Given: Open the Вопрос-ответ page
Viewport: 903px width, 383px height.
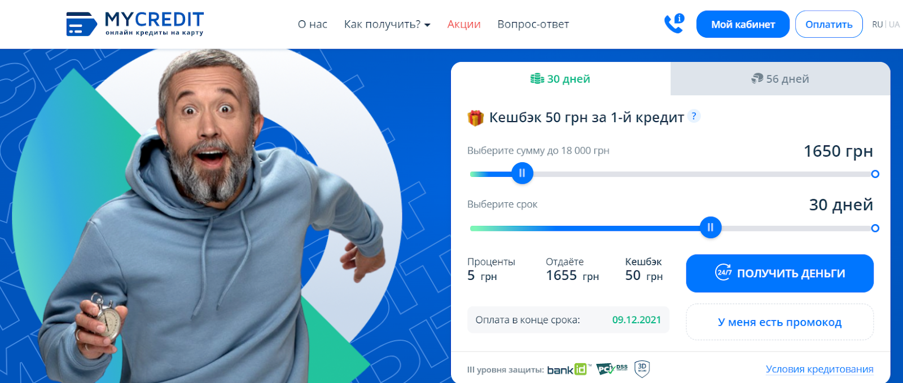Looking at the screenshot, I should 533,24.
